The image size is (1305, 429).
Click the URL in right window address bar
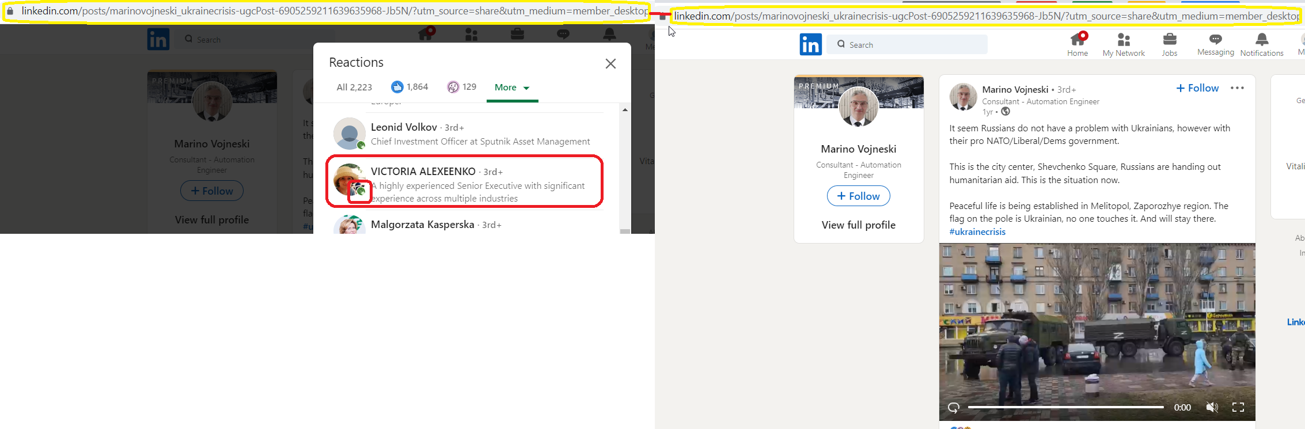click(x=986, y=16)
